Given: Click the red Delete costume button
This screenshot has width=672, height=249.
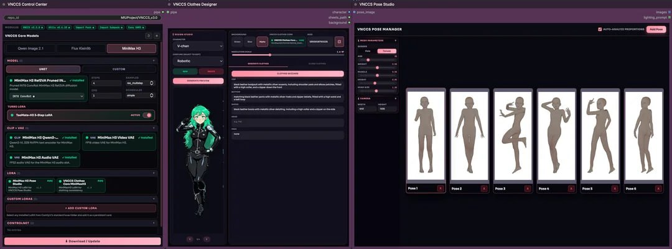Looking at the screenshot, I should point(212,71).
